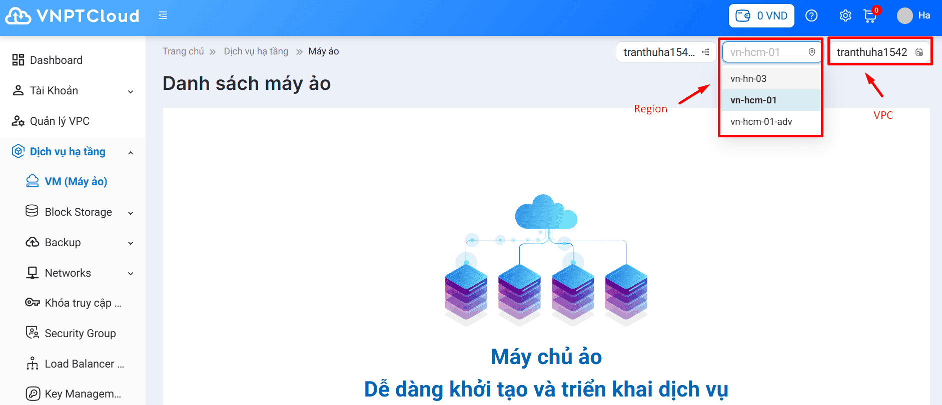The height and width of the screenshot is (405, 942).
Task: Toggle the sidebar collapse menu icon
Action: pyautogui.click(x=163, y=16)
